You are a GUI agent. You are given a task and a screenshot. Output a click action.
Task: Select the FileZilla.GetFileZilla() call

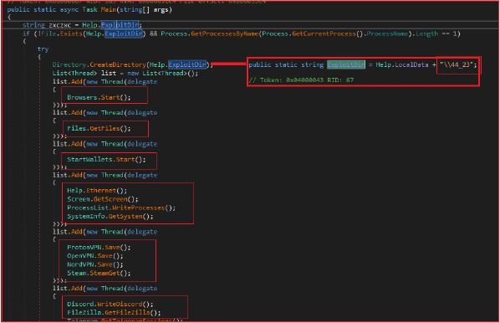point(114,312)
